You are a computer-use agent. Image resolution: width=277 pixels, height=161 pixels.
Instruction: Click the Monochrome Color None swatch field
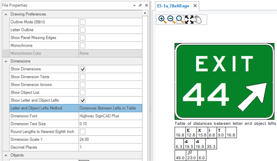pyautogui.click(x=110, y=53)
